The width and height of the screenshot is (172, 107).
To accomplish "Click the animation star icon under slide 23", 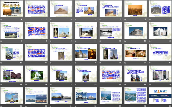I will (26, 85).
